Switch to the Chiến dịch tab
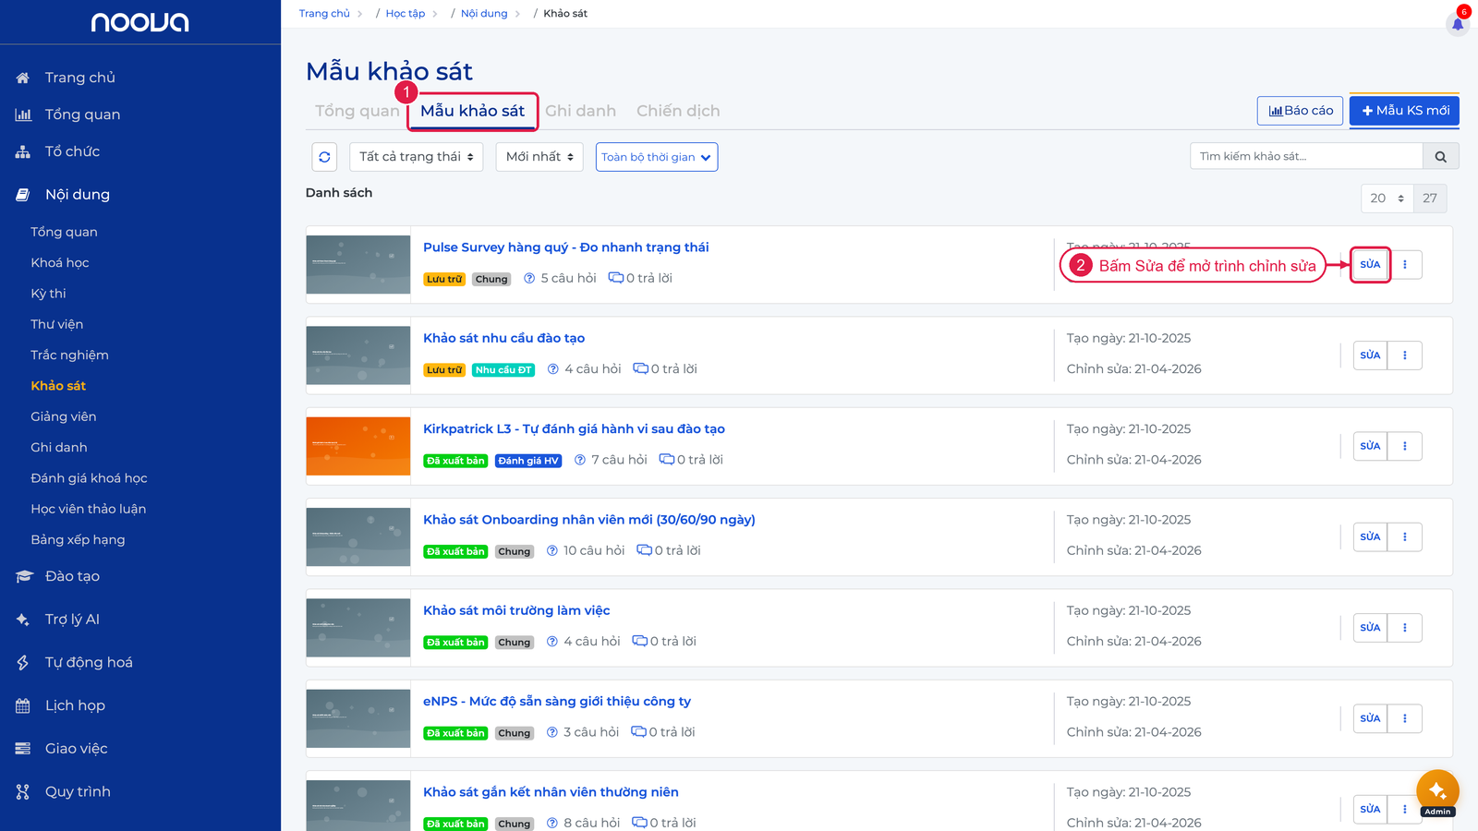The height and width of the screenshot is (831, 1478). (x=678, y=111)
